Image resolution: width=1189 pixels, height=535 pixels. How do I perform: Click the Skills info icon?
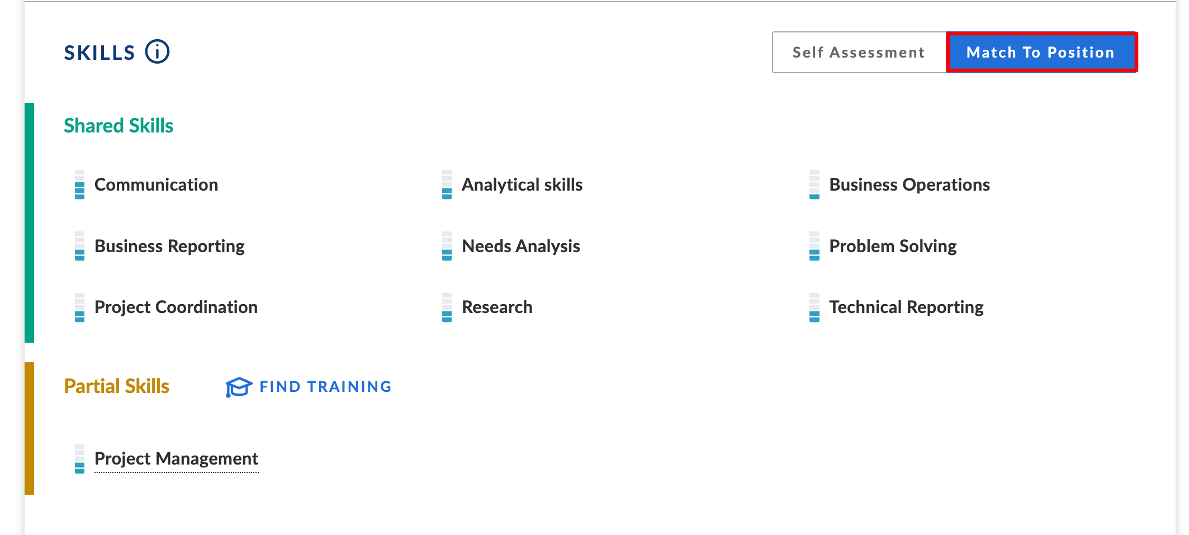pyautogui.click(x=157, y=52)
